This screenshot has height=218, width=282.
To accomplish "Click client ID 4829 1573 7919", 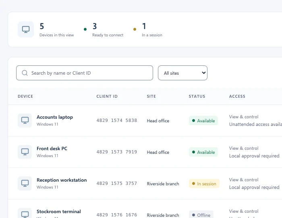I will pyautogui.click(x=117, y=152).
